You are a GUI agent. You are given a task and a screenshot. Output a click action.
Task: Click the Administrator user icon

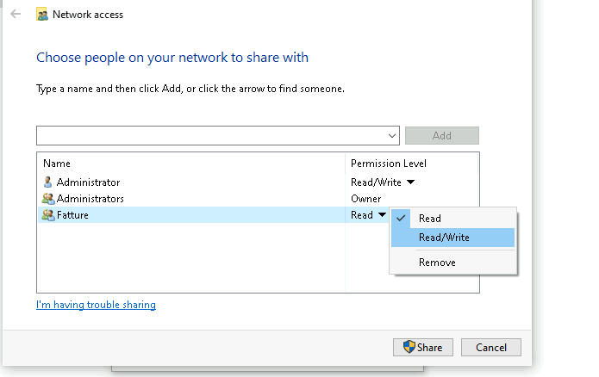pos(47,182)
